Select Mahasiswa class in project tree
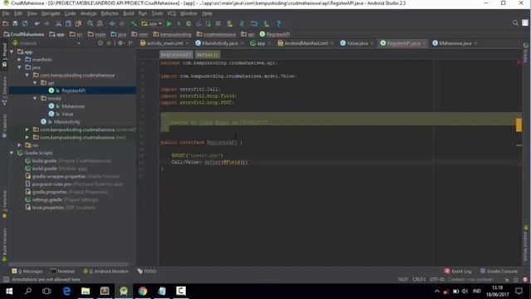 tap(73, 106)
